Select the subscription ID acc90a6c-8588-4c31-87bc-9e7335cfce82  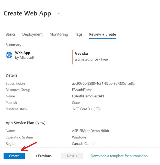pos(103,84)
